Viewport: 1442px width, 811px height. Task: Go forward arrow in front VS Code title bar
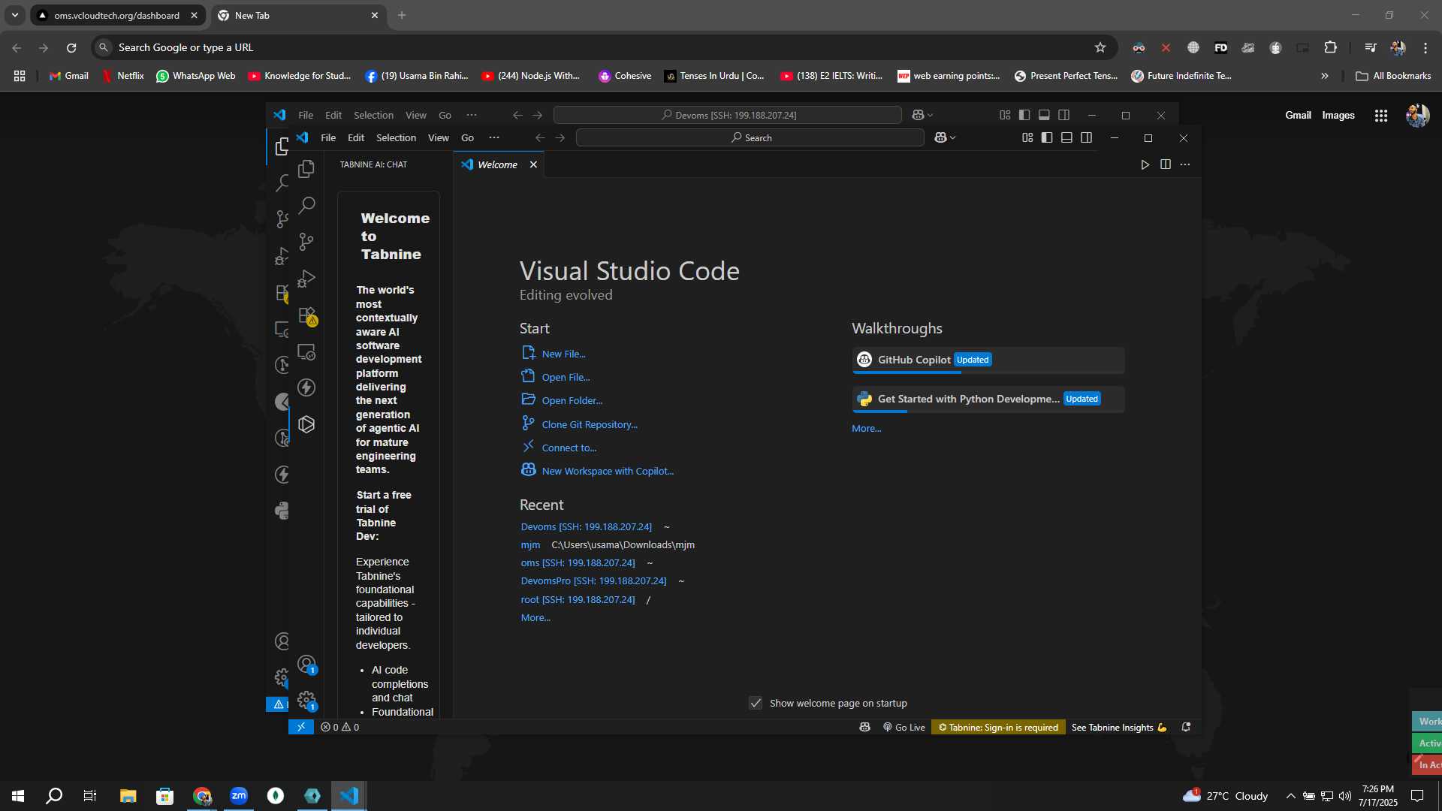click(x=560, y=137)
